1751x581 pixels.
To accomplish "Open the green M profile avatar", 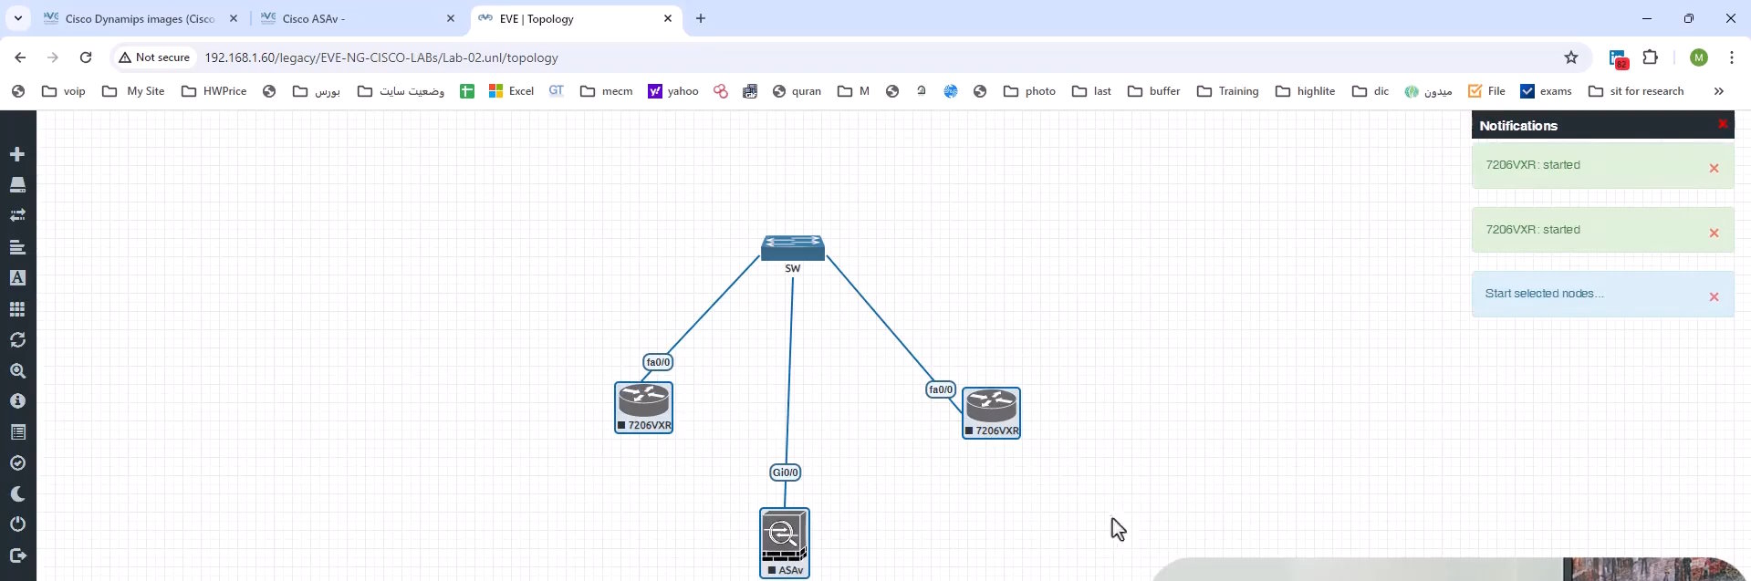I will [x=1699, y=57].
